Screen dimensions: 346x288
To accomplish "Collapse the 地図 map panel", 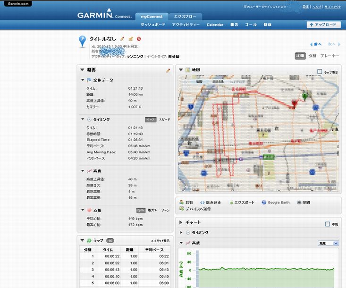I will (181, 70).
